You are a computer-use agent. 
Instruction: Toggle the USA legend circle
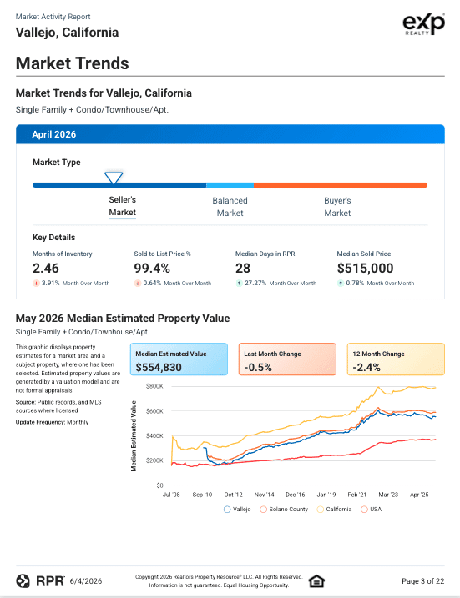(364, 509)
